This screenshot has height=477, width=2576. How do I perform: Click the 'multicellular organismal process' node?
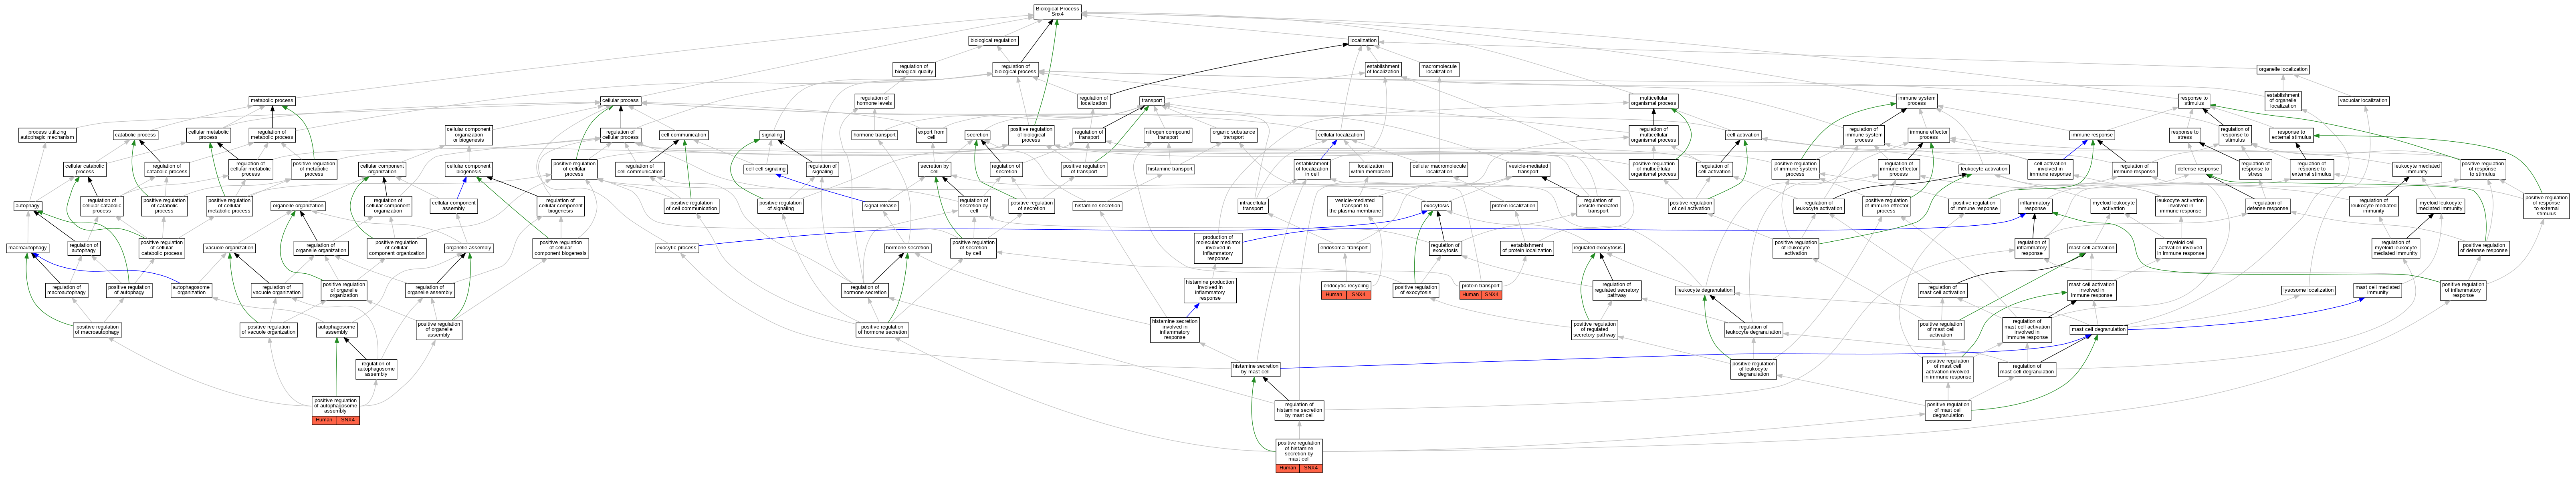(1653, 101)
